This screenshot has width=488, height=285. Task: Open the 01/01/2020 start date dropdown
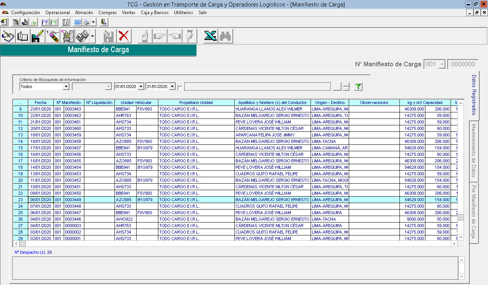pyautogui.click(x=141, y=87)
